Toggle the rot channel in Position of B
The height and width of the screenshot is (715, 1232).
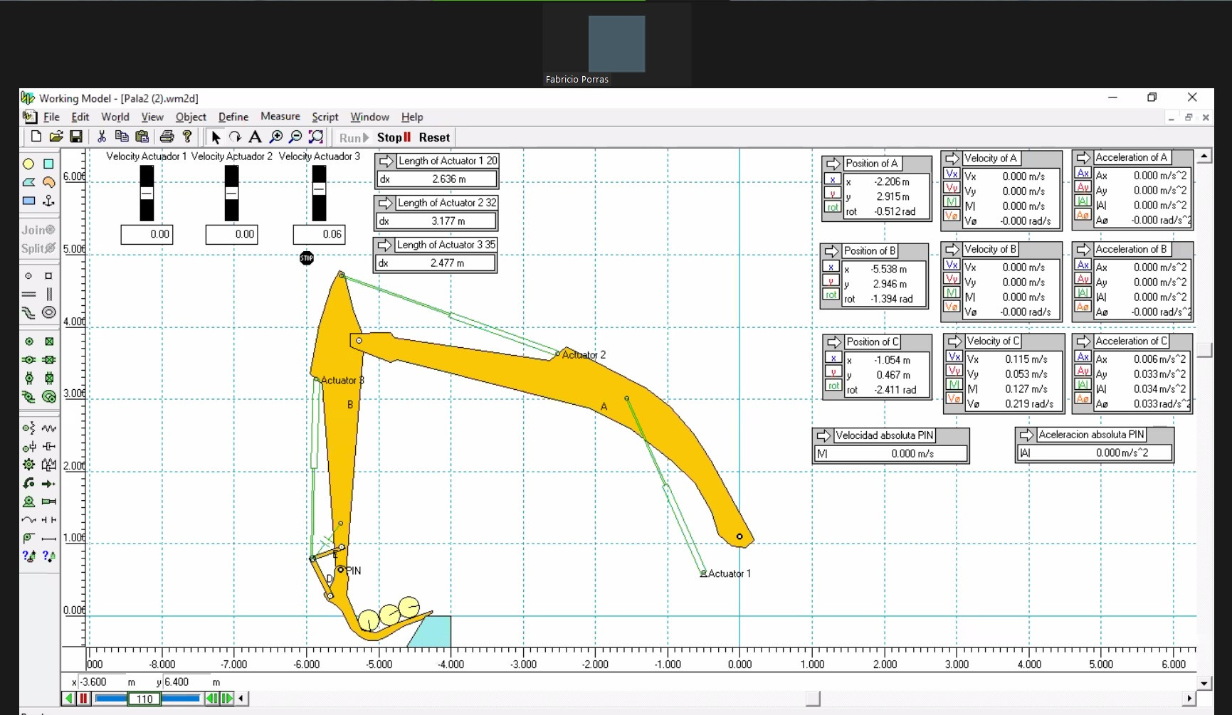pyautogui.click(x=831, y=295)
